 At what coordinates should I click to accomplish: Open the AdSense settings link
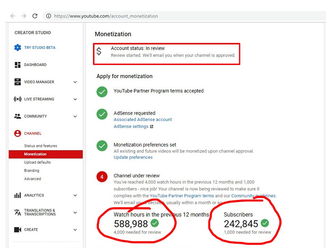(131, 126)
